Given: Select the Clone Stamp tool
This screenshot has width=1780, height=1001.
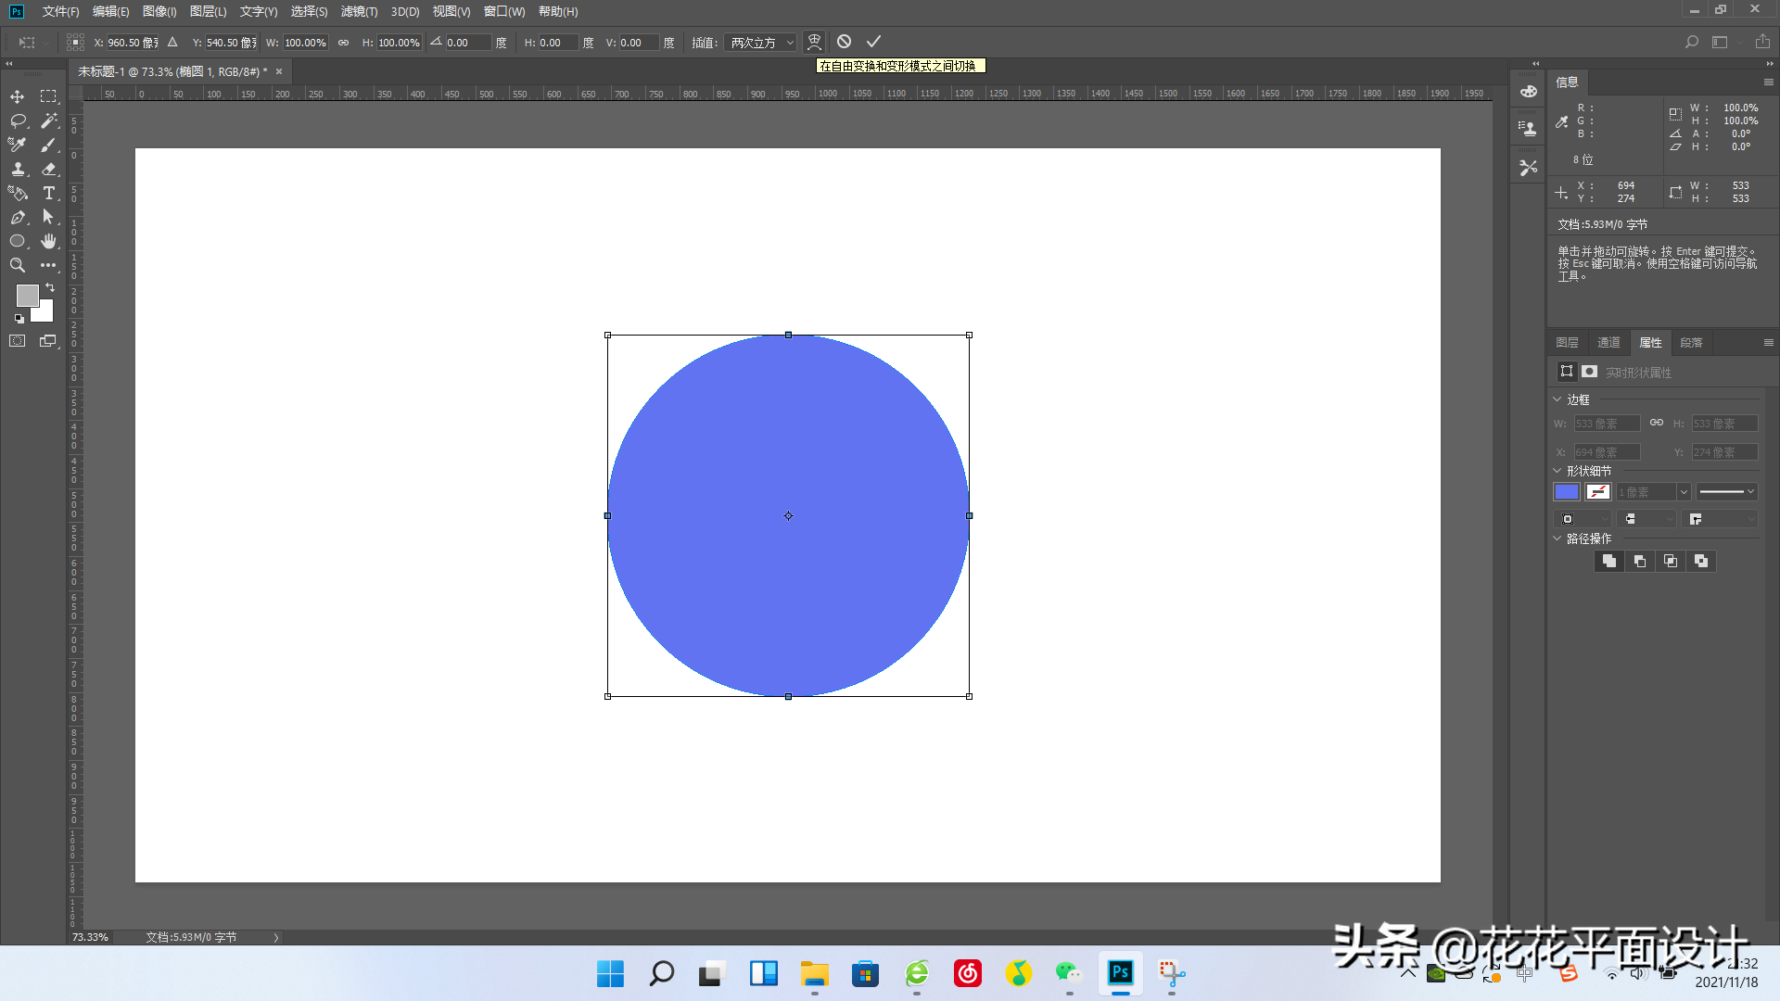Looking at the screenshot, I should click(x=17, y=169).
